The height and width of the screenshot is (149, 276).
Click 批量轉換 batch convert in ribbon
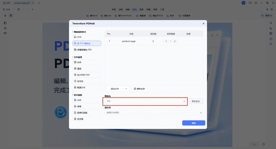(x=185, y=15)
